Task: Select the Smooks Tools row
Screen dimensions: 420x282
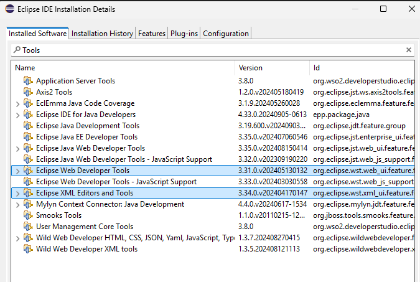Action: click(x=213, y=215)
